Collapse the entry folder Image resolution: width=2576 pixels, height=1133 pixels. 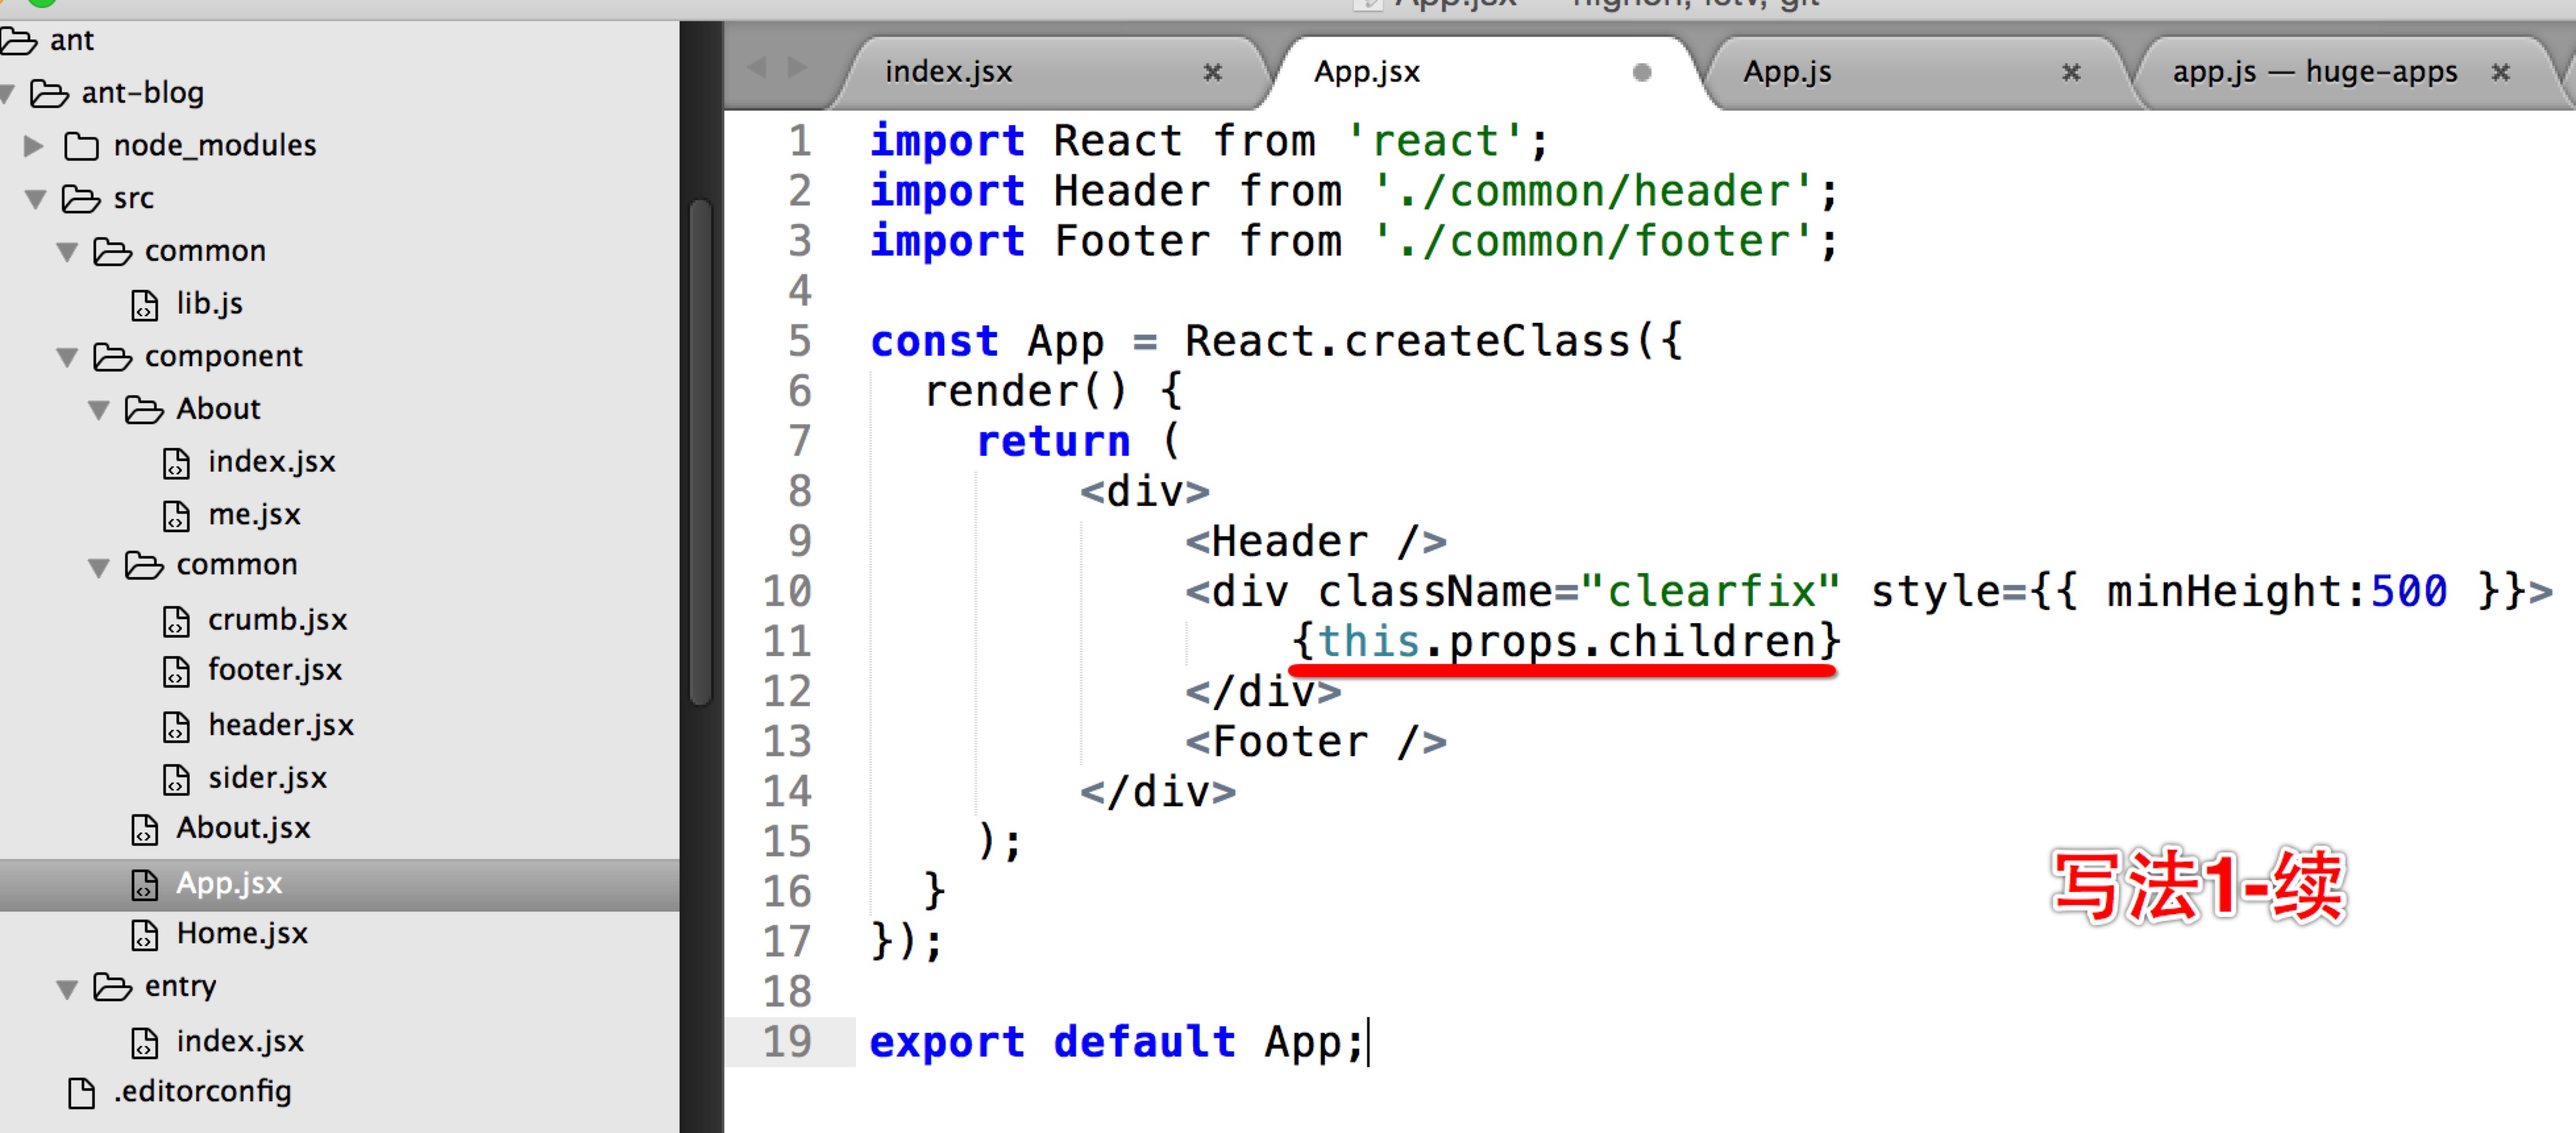[x=67, y=988]
